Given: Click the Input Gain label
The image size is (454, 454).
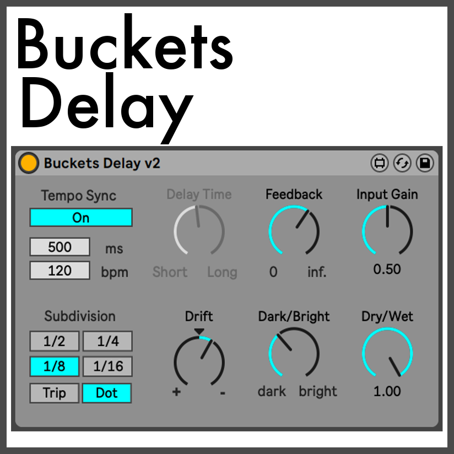Looking at the screenshot, I should 387,194.
